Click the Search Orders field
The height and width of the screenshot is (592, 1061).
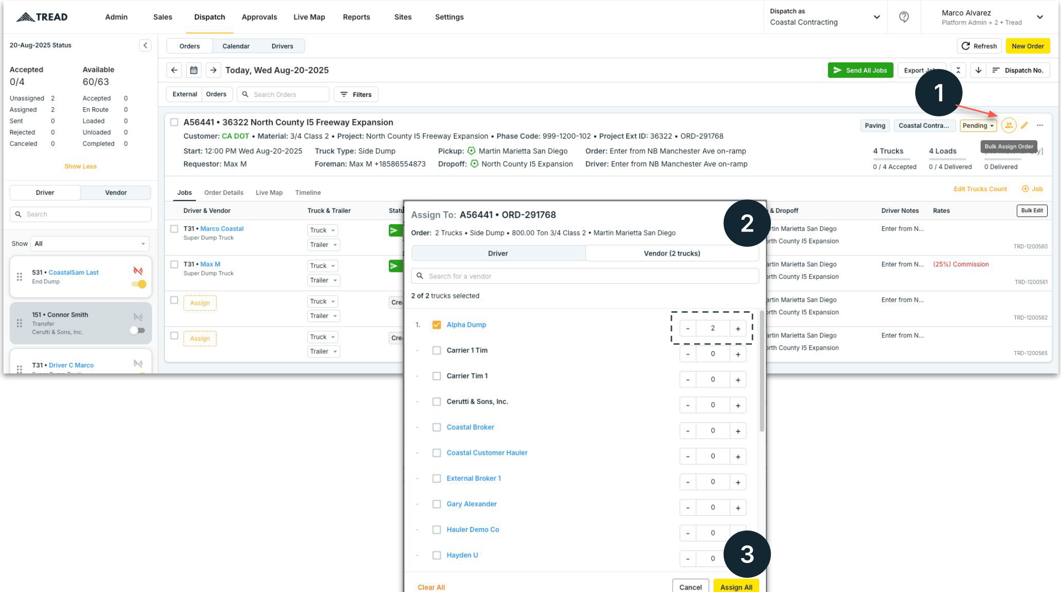tap(283, 94)
